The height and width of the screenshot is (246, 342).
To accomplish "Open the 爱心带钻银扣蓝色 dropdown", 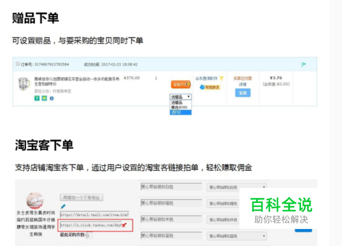I will pyautogui.click(x=237, y=236).
